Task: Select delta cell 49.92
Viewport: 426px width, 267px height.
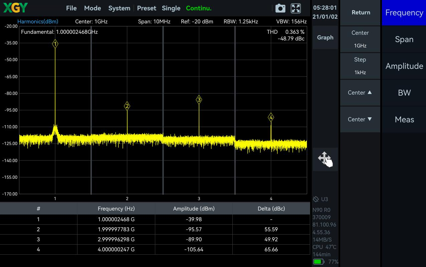Action: (x=271, y=240)
